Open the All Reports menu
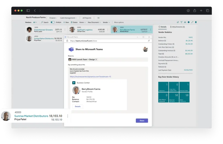This screenshot has width=223, height=144. [x=87, y=18]
